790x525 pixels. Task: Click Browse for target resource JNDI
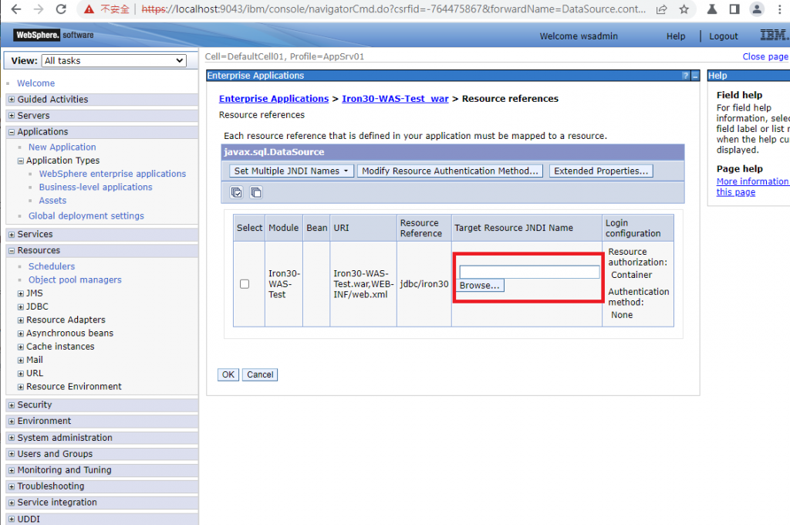tap(479, 286)
